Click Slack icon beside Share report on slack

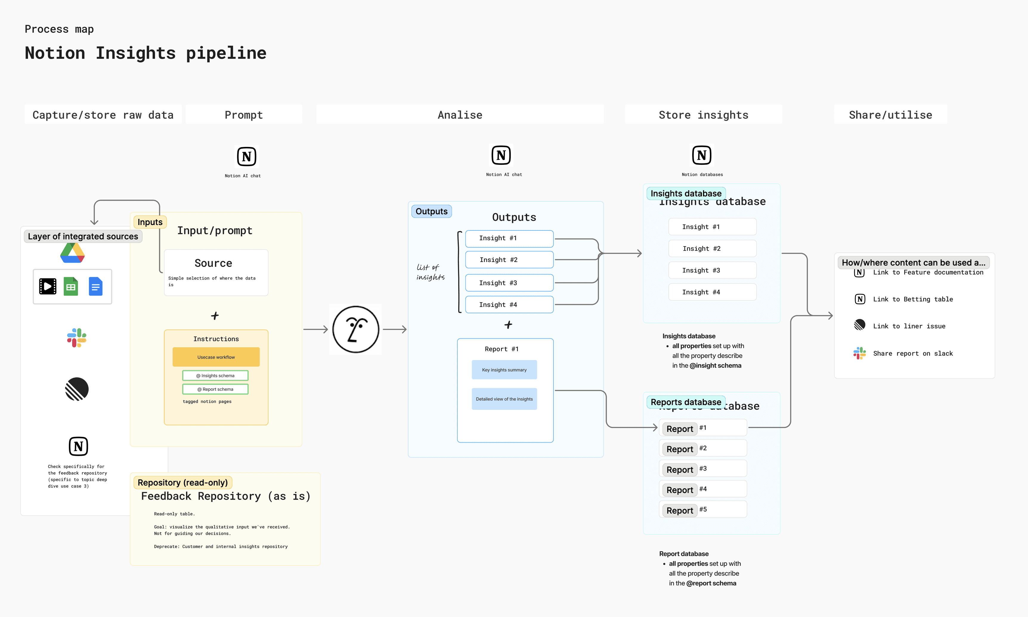(x=859, y=354)
